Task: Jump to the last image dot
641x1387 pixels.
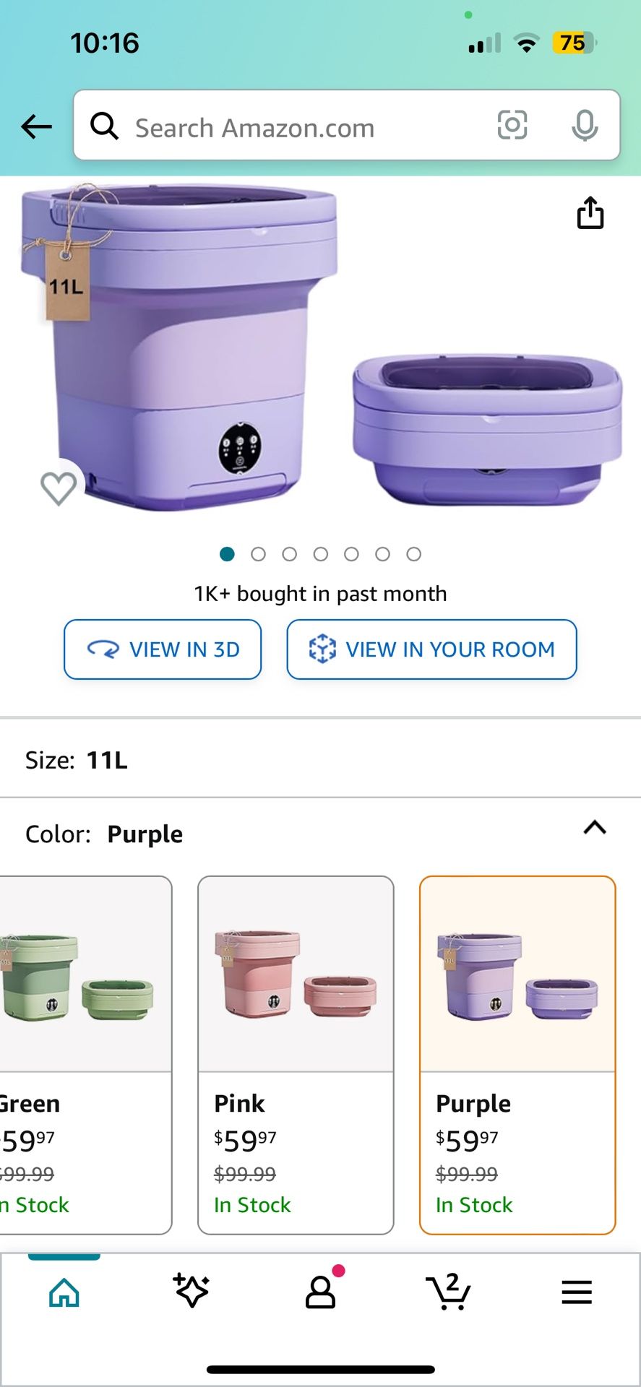Action: point(413,554)
